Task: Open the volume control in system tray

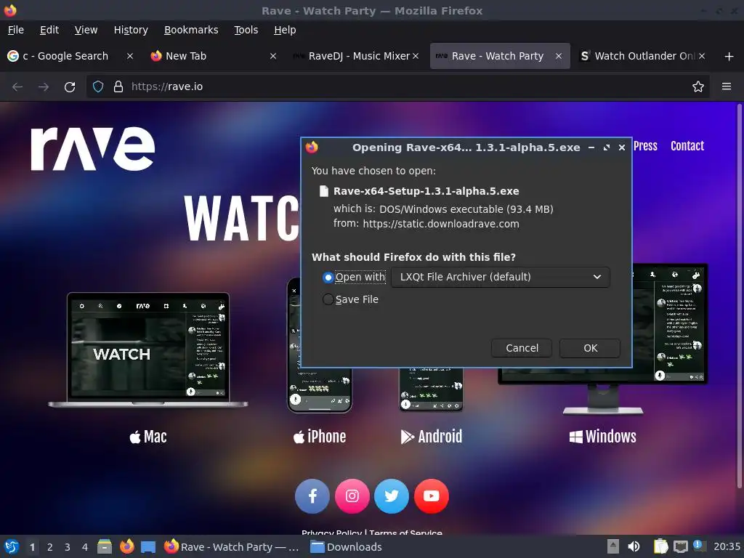Action: click(634, 546)
